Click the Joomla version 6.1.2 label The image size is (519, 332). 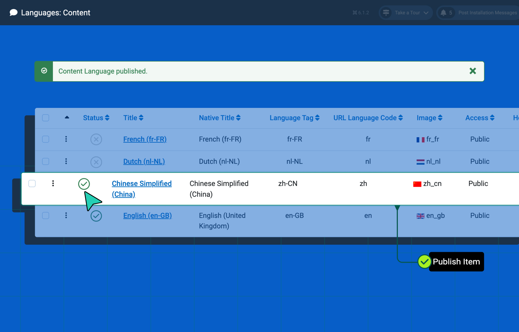tap(361, 12)
